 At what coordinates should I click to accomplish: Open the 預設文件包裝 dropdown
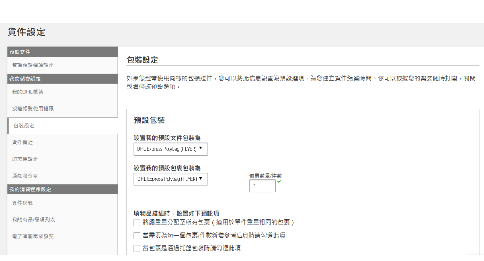pos(171,149)
